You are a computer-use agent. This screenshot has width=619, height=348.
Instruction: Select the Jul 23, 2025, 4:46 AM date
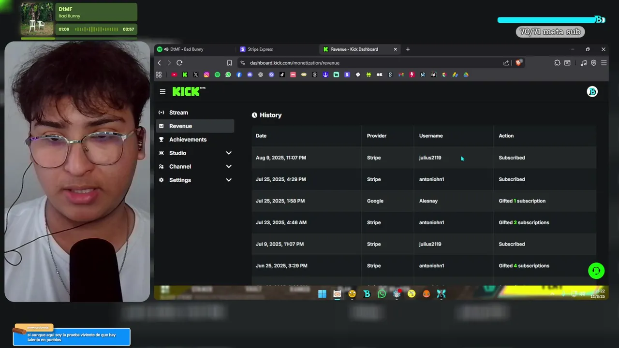281,223
